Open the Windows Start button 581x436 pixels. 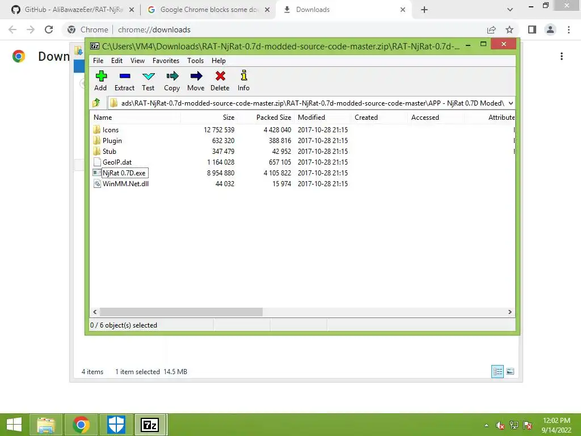[14, 425]
